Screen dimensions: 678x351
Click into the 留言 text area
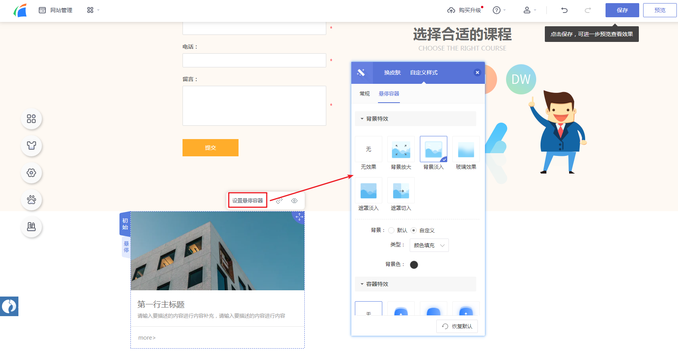[x=254, y=106]
